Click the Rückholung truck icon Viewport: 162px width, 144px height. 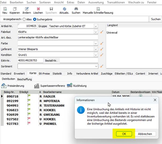click(x=70, y=86)
